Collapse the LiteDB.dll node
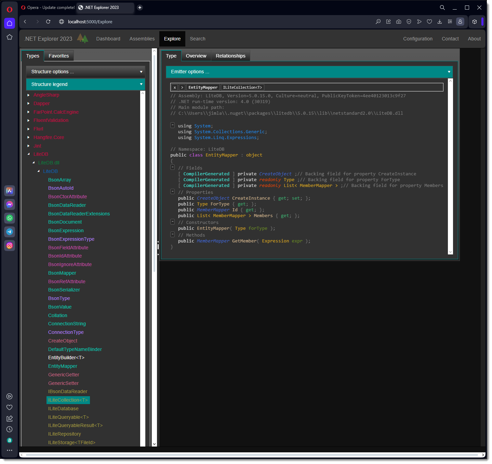This screenshot has width=492, height=464. [34, 163]
